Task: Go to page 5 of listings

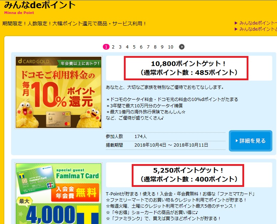Action: click(x=134, y=47)
